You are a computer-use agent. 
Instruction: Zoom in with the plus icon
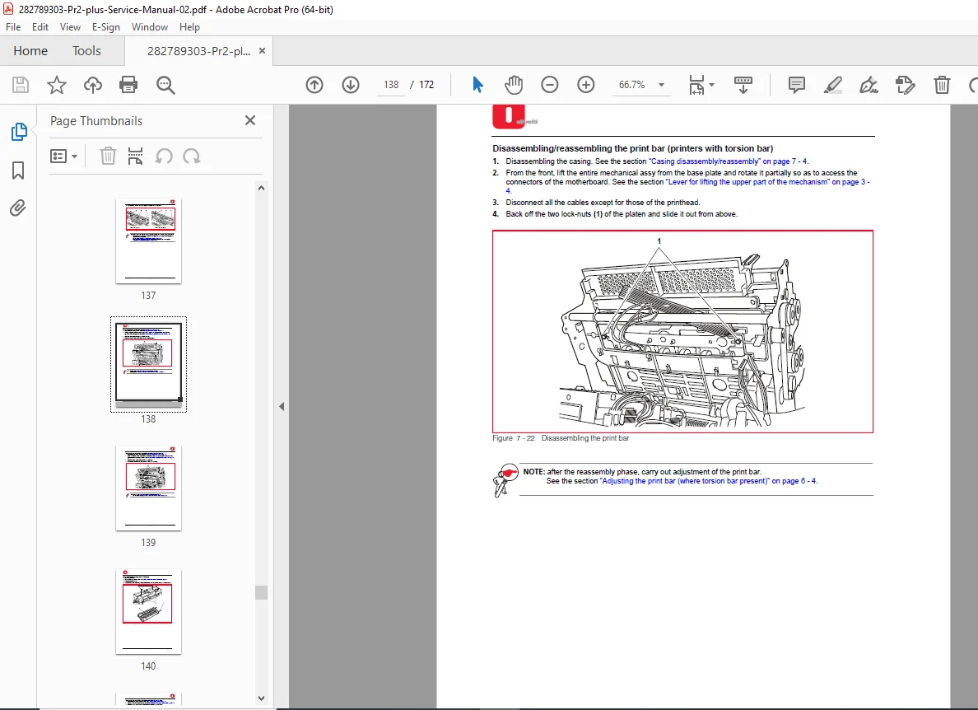click(585, 85)
